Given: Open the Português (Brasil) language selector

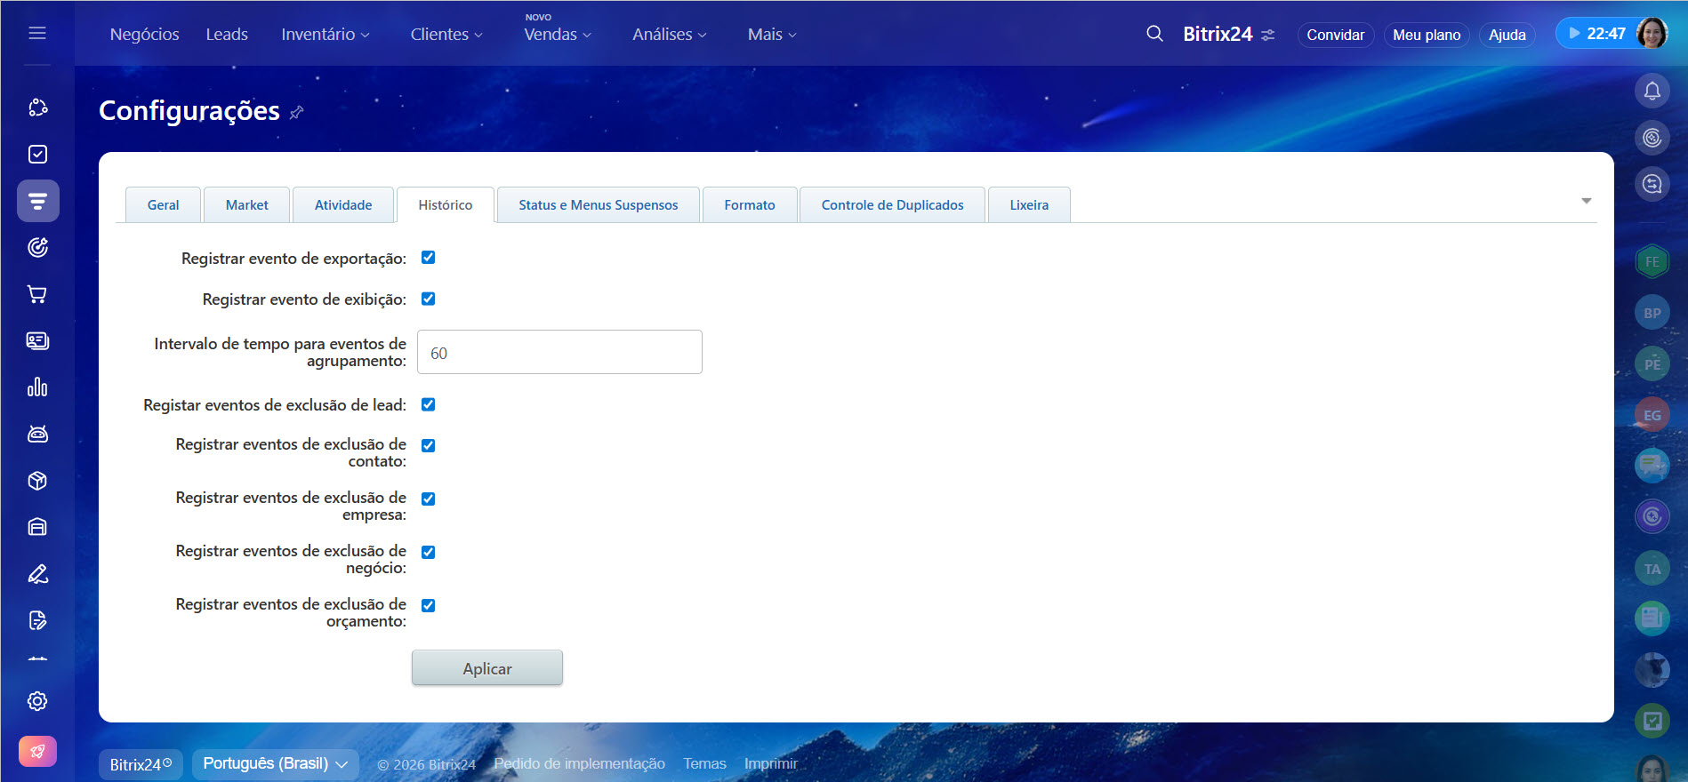Looking at the screenshot, I should (x=275, y=764).
